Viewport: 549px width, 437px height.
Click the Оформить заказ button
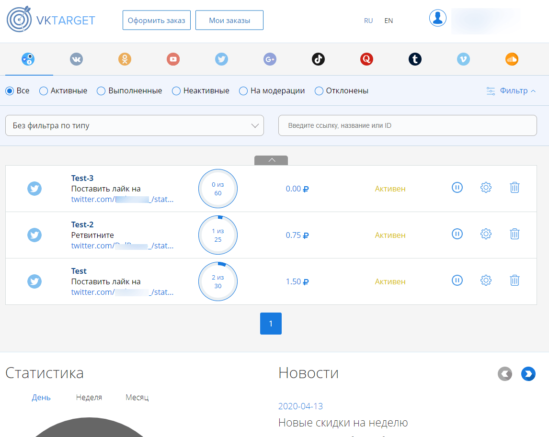(x=157, y=20)
